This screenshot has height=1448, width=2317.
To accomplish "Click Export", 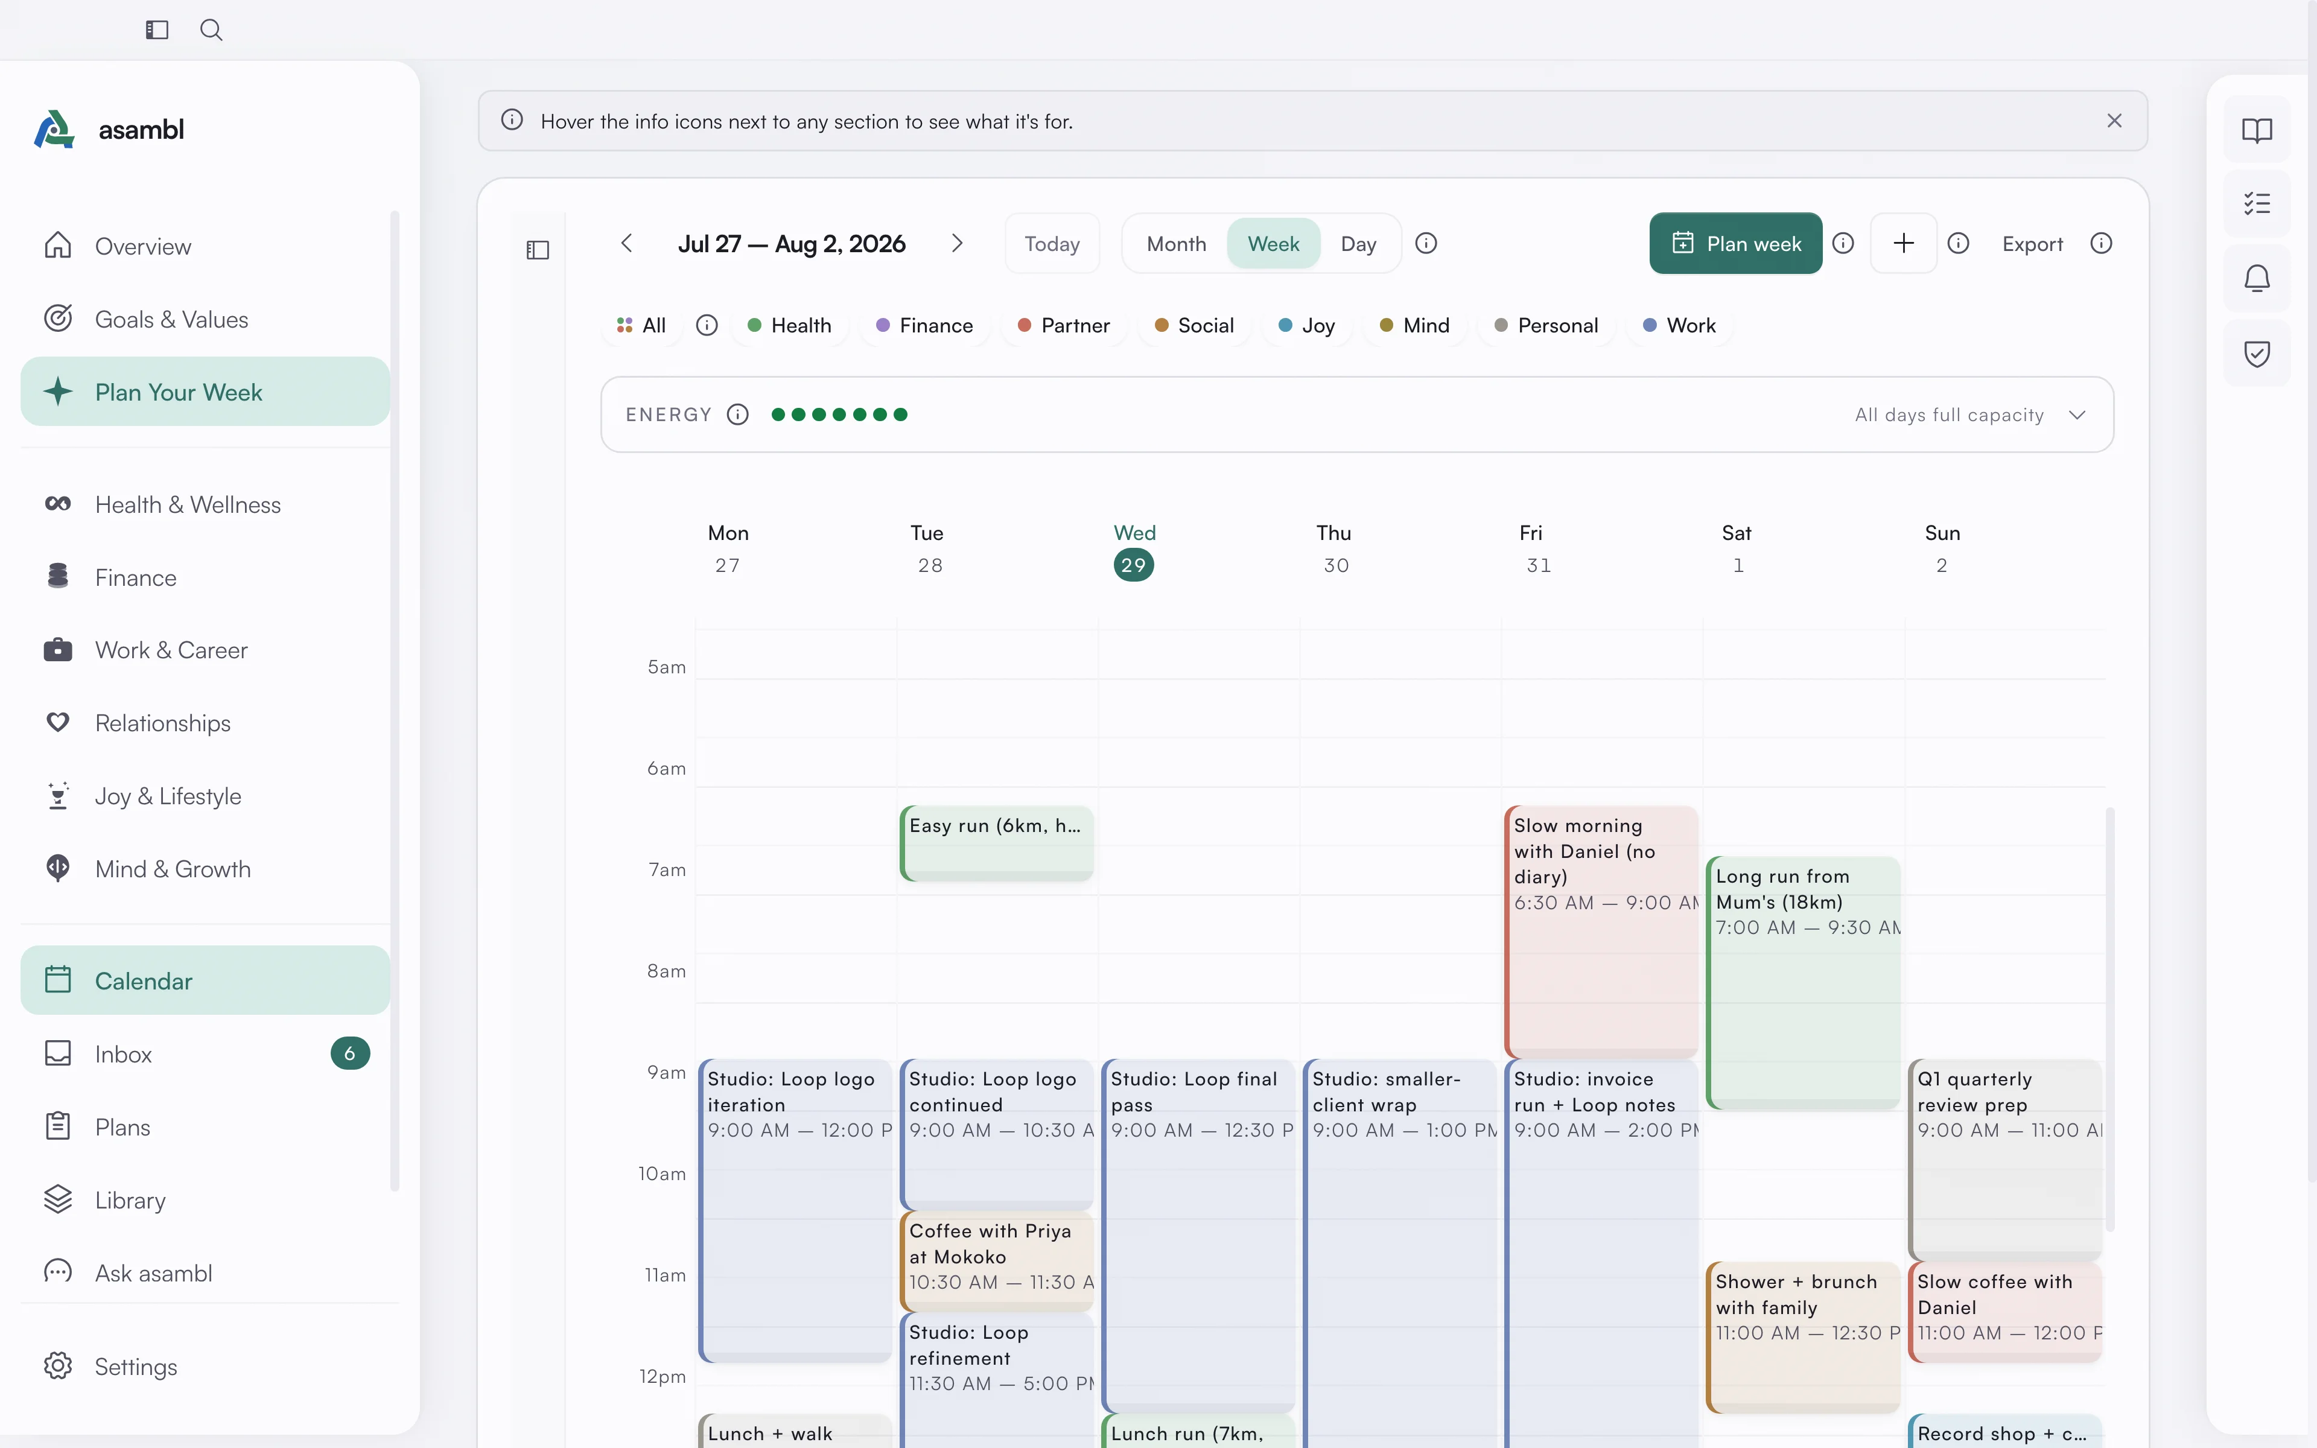I will click(x=2033, y=244).
